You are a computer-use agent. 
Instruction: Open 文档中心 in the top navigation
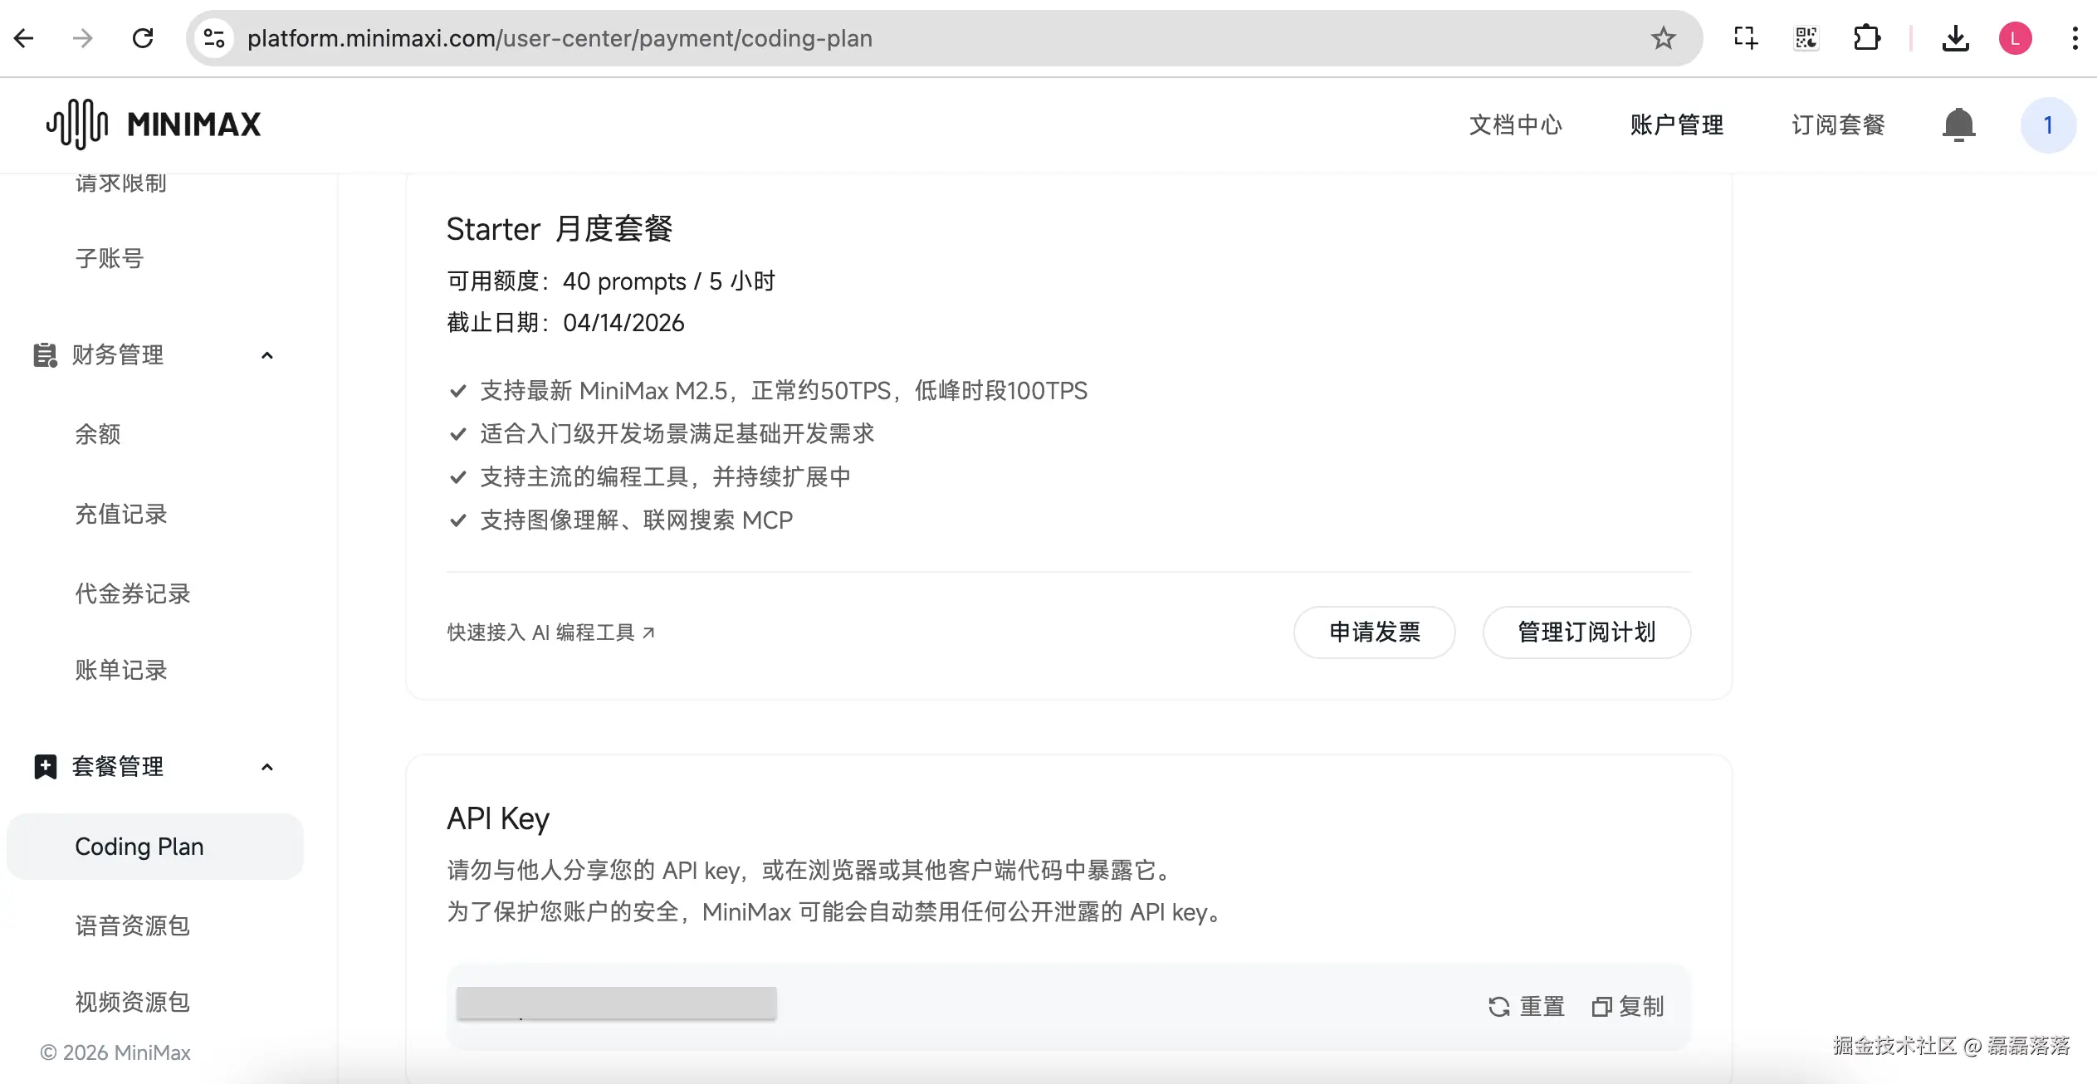pyautogui.click(x=1514, y=125)
